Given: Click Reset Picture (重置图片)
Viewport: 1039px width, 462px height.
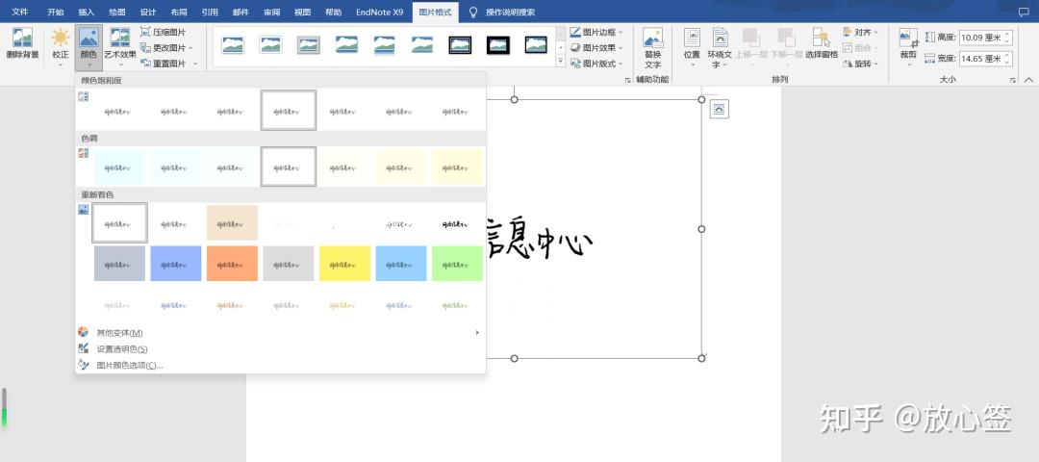Looking at the screenshot, I should pyautogui.click(x=164, y=64).
